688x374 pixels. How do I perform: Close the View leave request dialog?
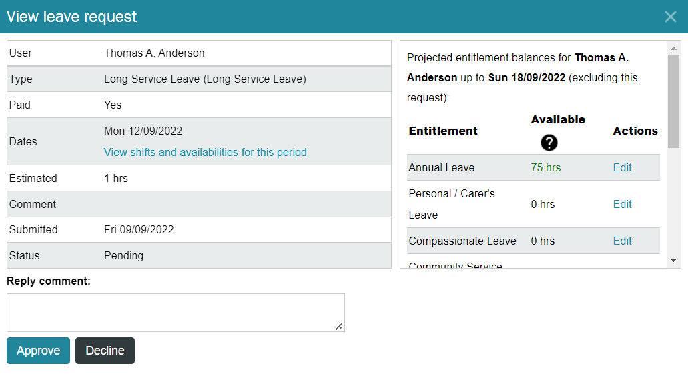pyautogui.click(x=670, y=17)
